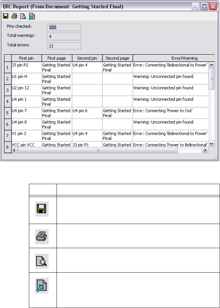Viewport: 220px width, 308px height.
Task: Select row header number 3
Action: (8, 90)
